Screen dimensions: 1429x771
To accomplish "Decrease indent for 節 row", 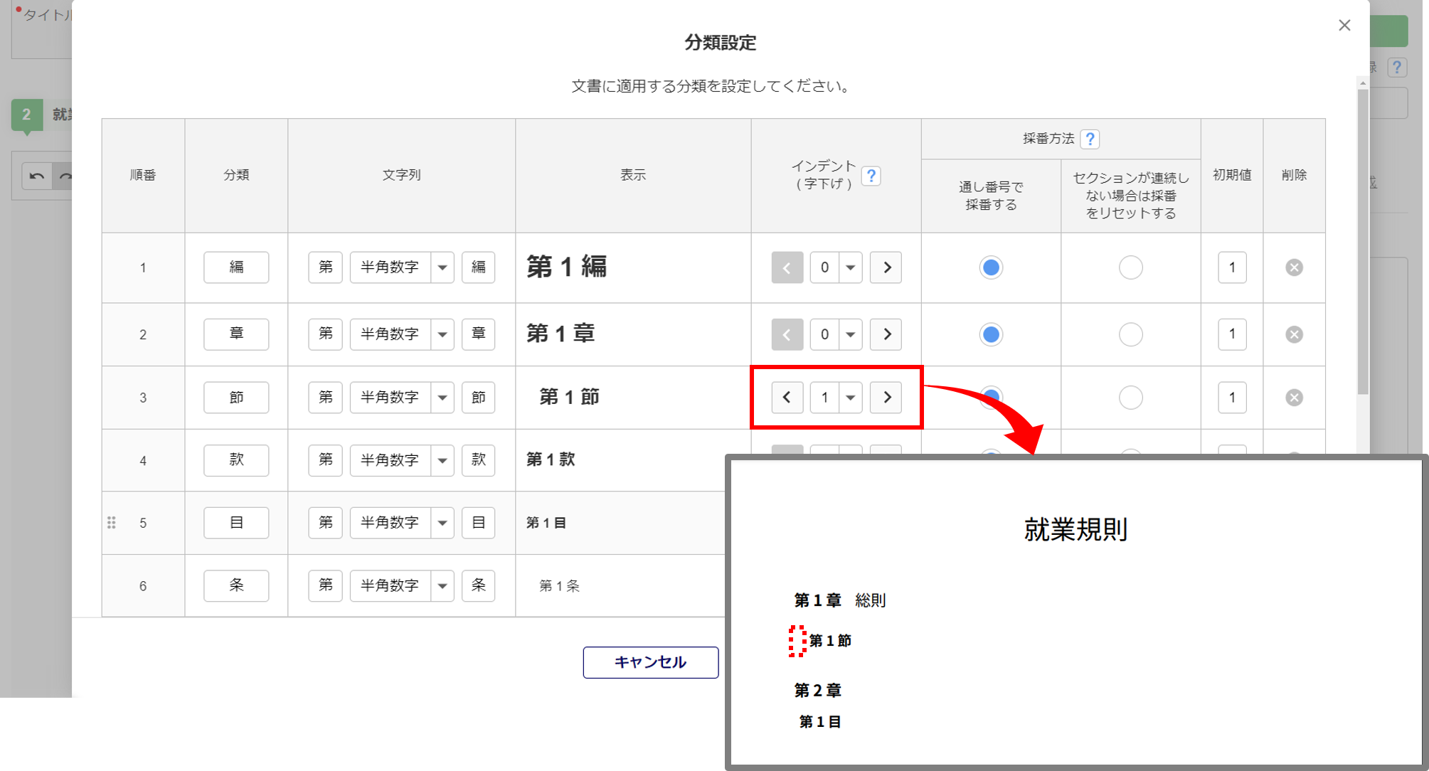I will pyautogui.click(x=787, y=398).
